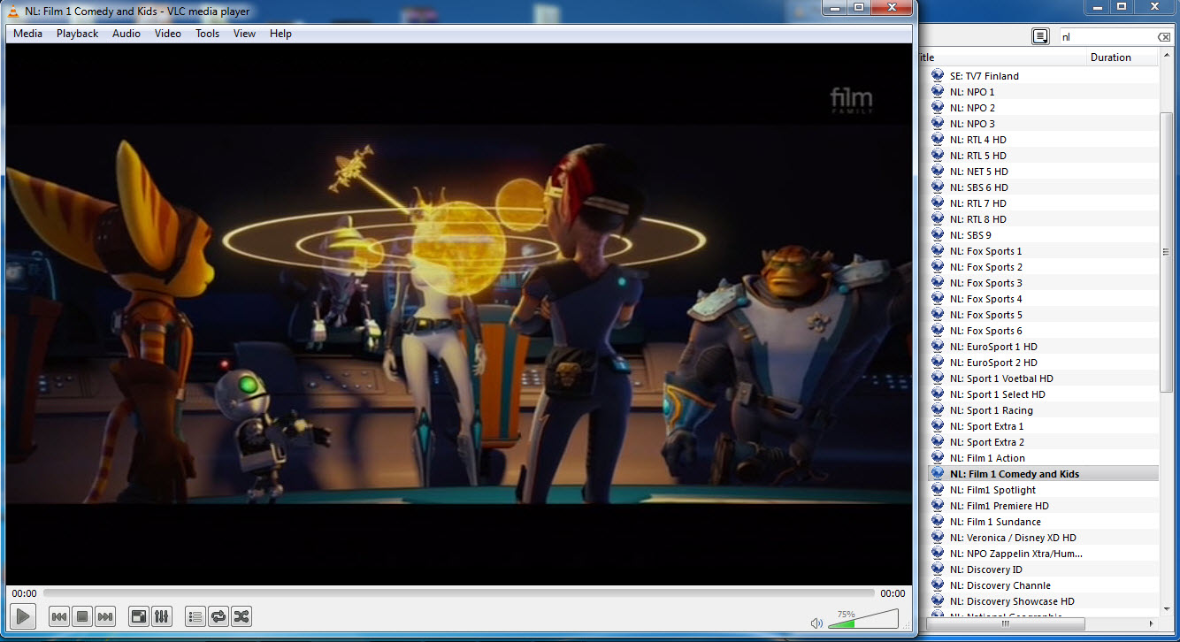Screen dimensions: 1180x642
Task: Open the Video menu
Action: pyautogui.click(x=168, y=34)
